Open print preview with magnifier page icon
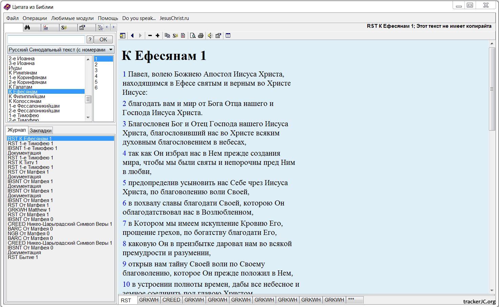Image resolution: width=499 pixels, height=307 pixels. point(193,36)
